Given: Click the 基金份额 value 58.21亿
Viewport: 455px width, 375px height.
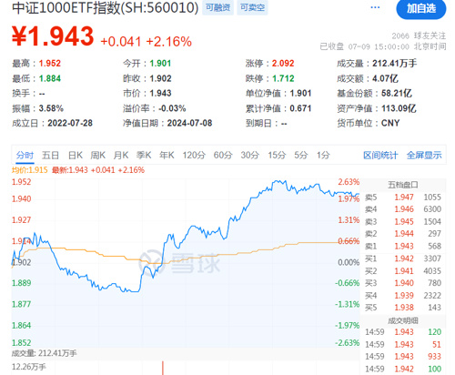Looking at the screenshot, I should click(397, 93).
